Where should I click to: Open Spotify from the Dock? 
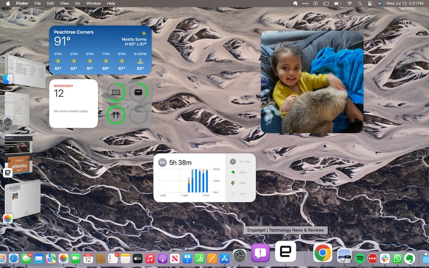360,259
